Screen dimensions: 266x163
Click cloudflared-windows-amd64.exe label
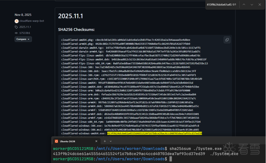coord(83,133)
